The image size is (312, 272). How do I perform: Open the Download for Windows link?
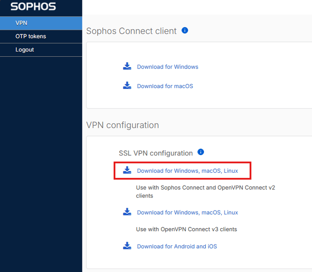[168, 67]
